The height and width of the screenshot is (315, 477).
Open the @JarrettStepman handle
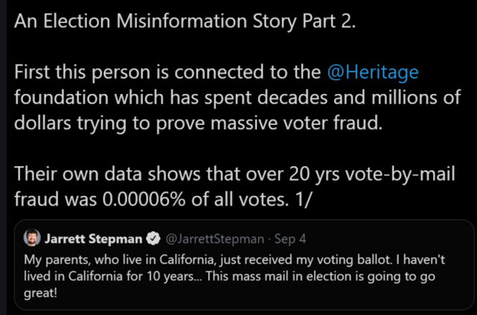[215, 239]
